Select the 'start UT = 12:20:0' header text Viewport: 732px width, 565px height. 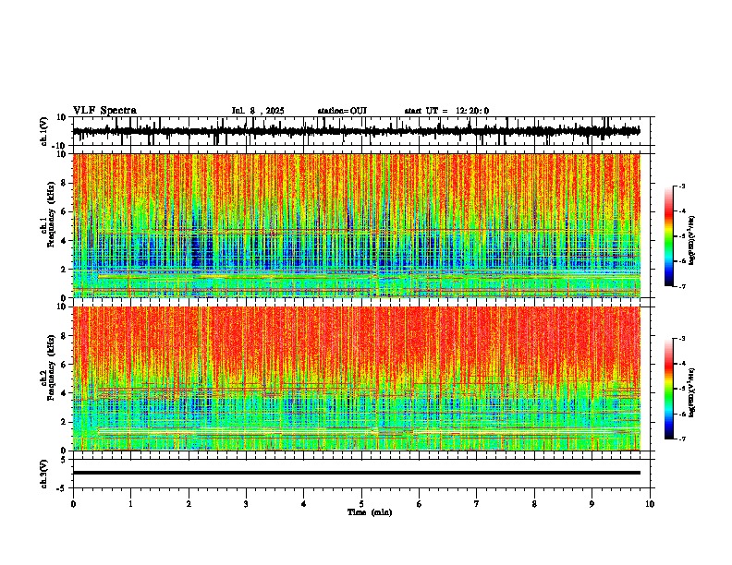[446, 111]
